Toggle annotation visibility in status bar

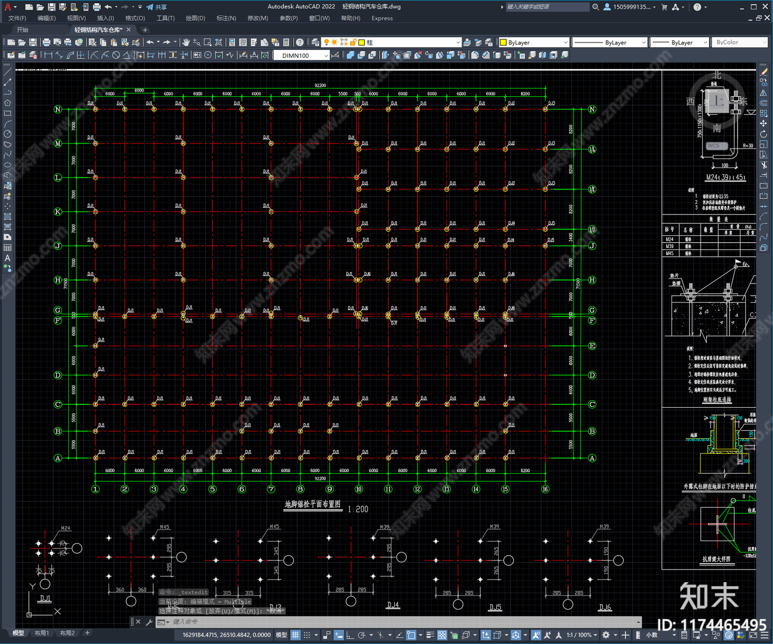pyautogui.click(x=536, y=635)
